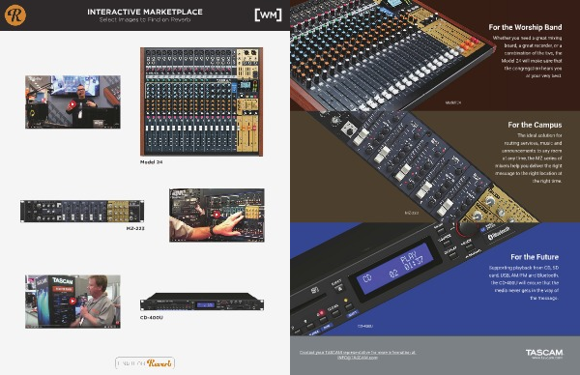Click the Interactive Marketplace title
580x375 pixels.
pyautogui.click(x=145, y=12)
